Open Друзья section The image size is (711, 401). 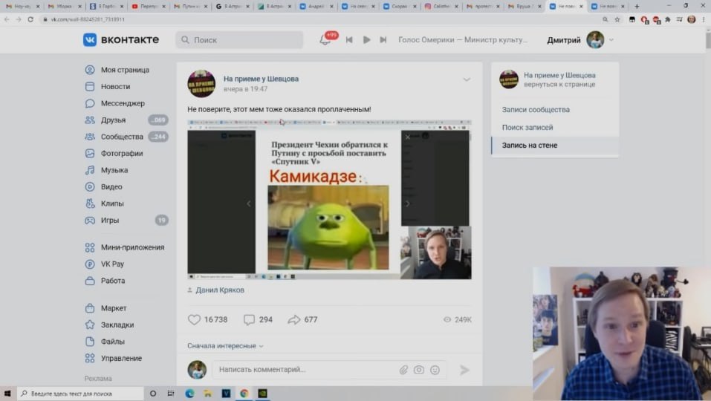113,120
